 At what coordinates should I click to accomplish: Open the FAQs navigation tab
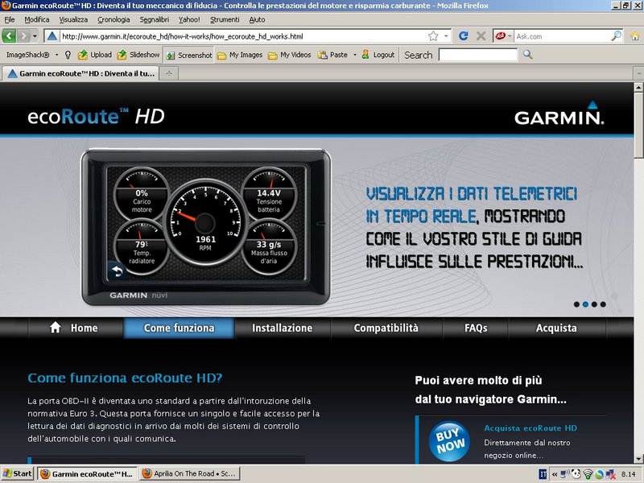[x=476, y=328]
